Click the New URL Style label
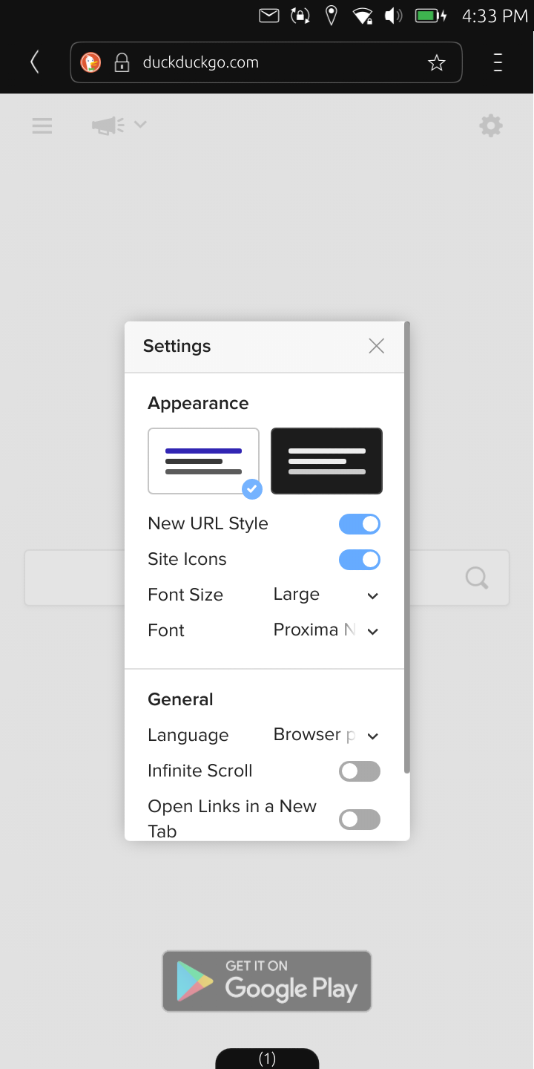Screen dimensions: 534x1069 click(x=208, y=523)
